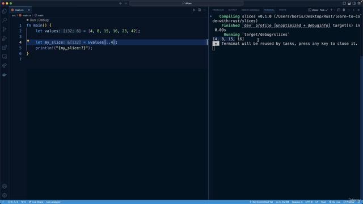The width and height of the screenshot is (363, 204).
Task: Toggle bottom panel layout icon
Action: pyautogui.click(x=349, y=3)
